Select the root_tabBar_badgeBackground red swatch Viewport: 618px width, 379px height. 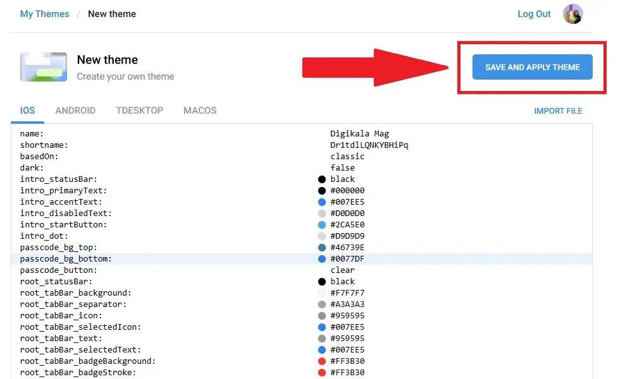pyautogui.click(x=322, y=361)
